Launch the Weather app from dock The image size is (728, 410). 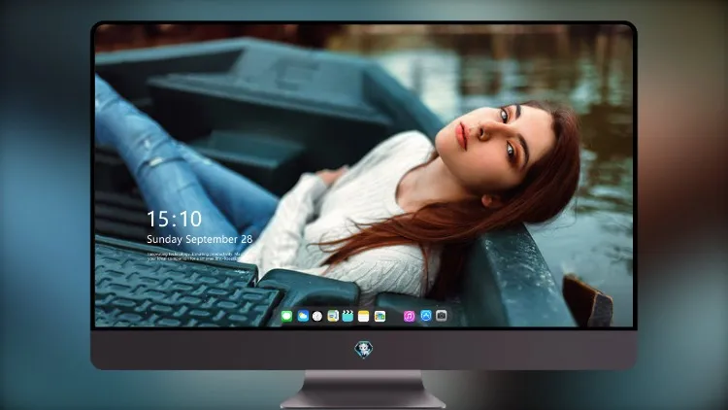pos(303,316)
